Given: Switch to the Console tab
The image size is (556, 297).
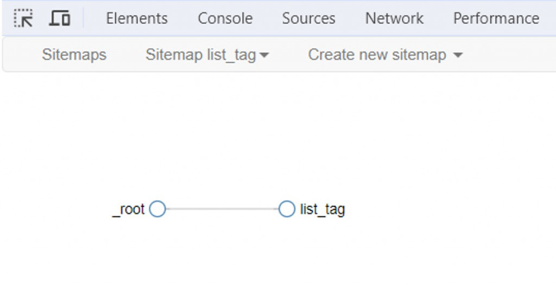Looking at the screenshot, I should 225,18.
